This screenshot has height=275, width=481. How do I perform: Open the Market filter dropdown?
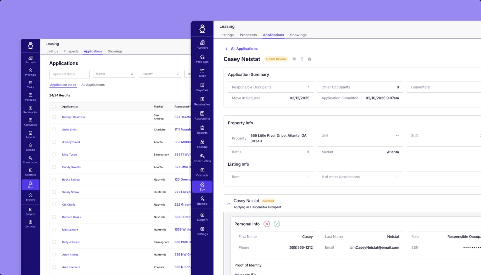114,74
